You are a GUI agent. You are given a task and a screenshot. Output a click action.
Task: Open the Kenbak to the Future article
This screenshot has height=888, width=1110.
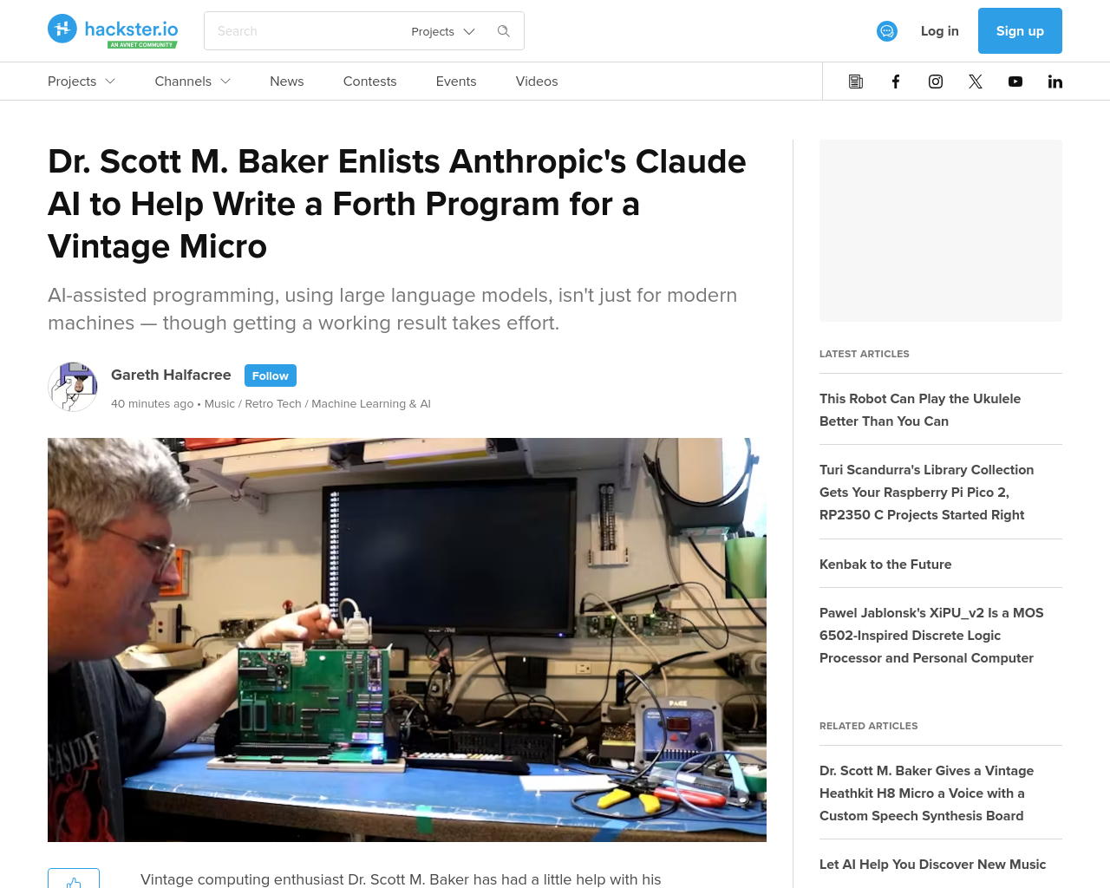point(885,565)
